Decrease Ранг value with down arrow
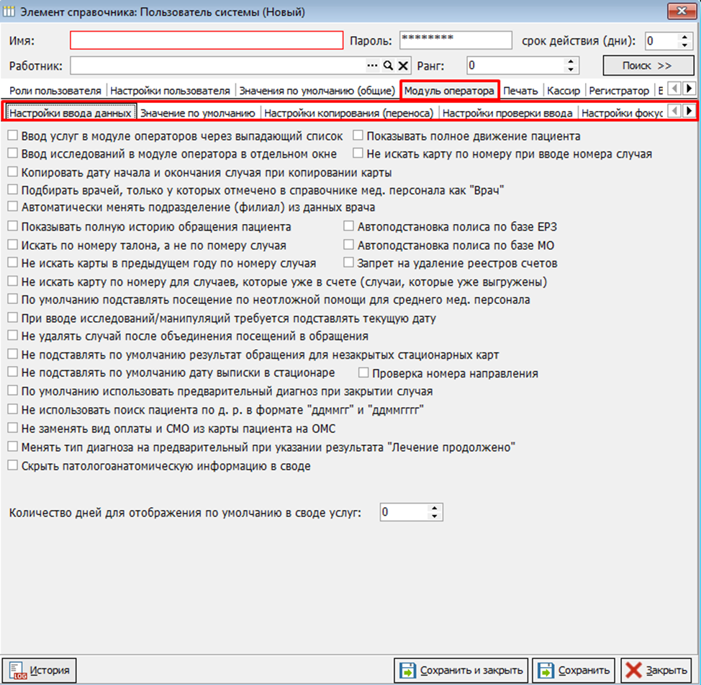Screen dimensions: 701x685 click(571, 70)
